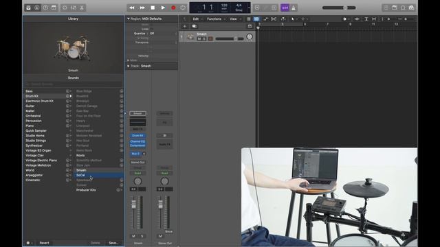Click the Channel EQ plug-in slot

(x=137, y=141)
